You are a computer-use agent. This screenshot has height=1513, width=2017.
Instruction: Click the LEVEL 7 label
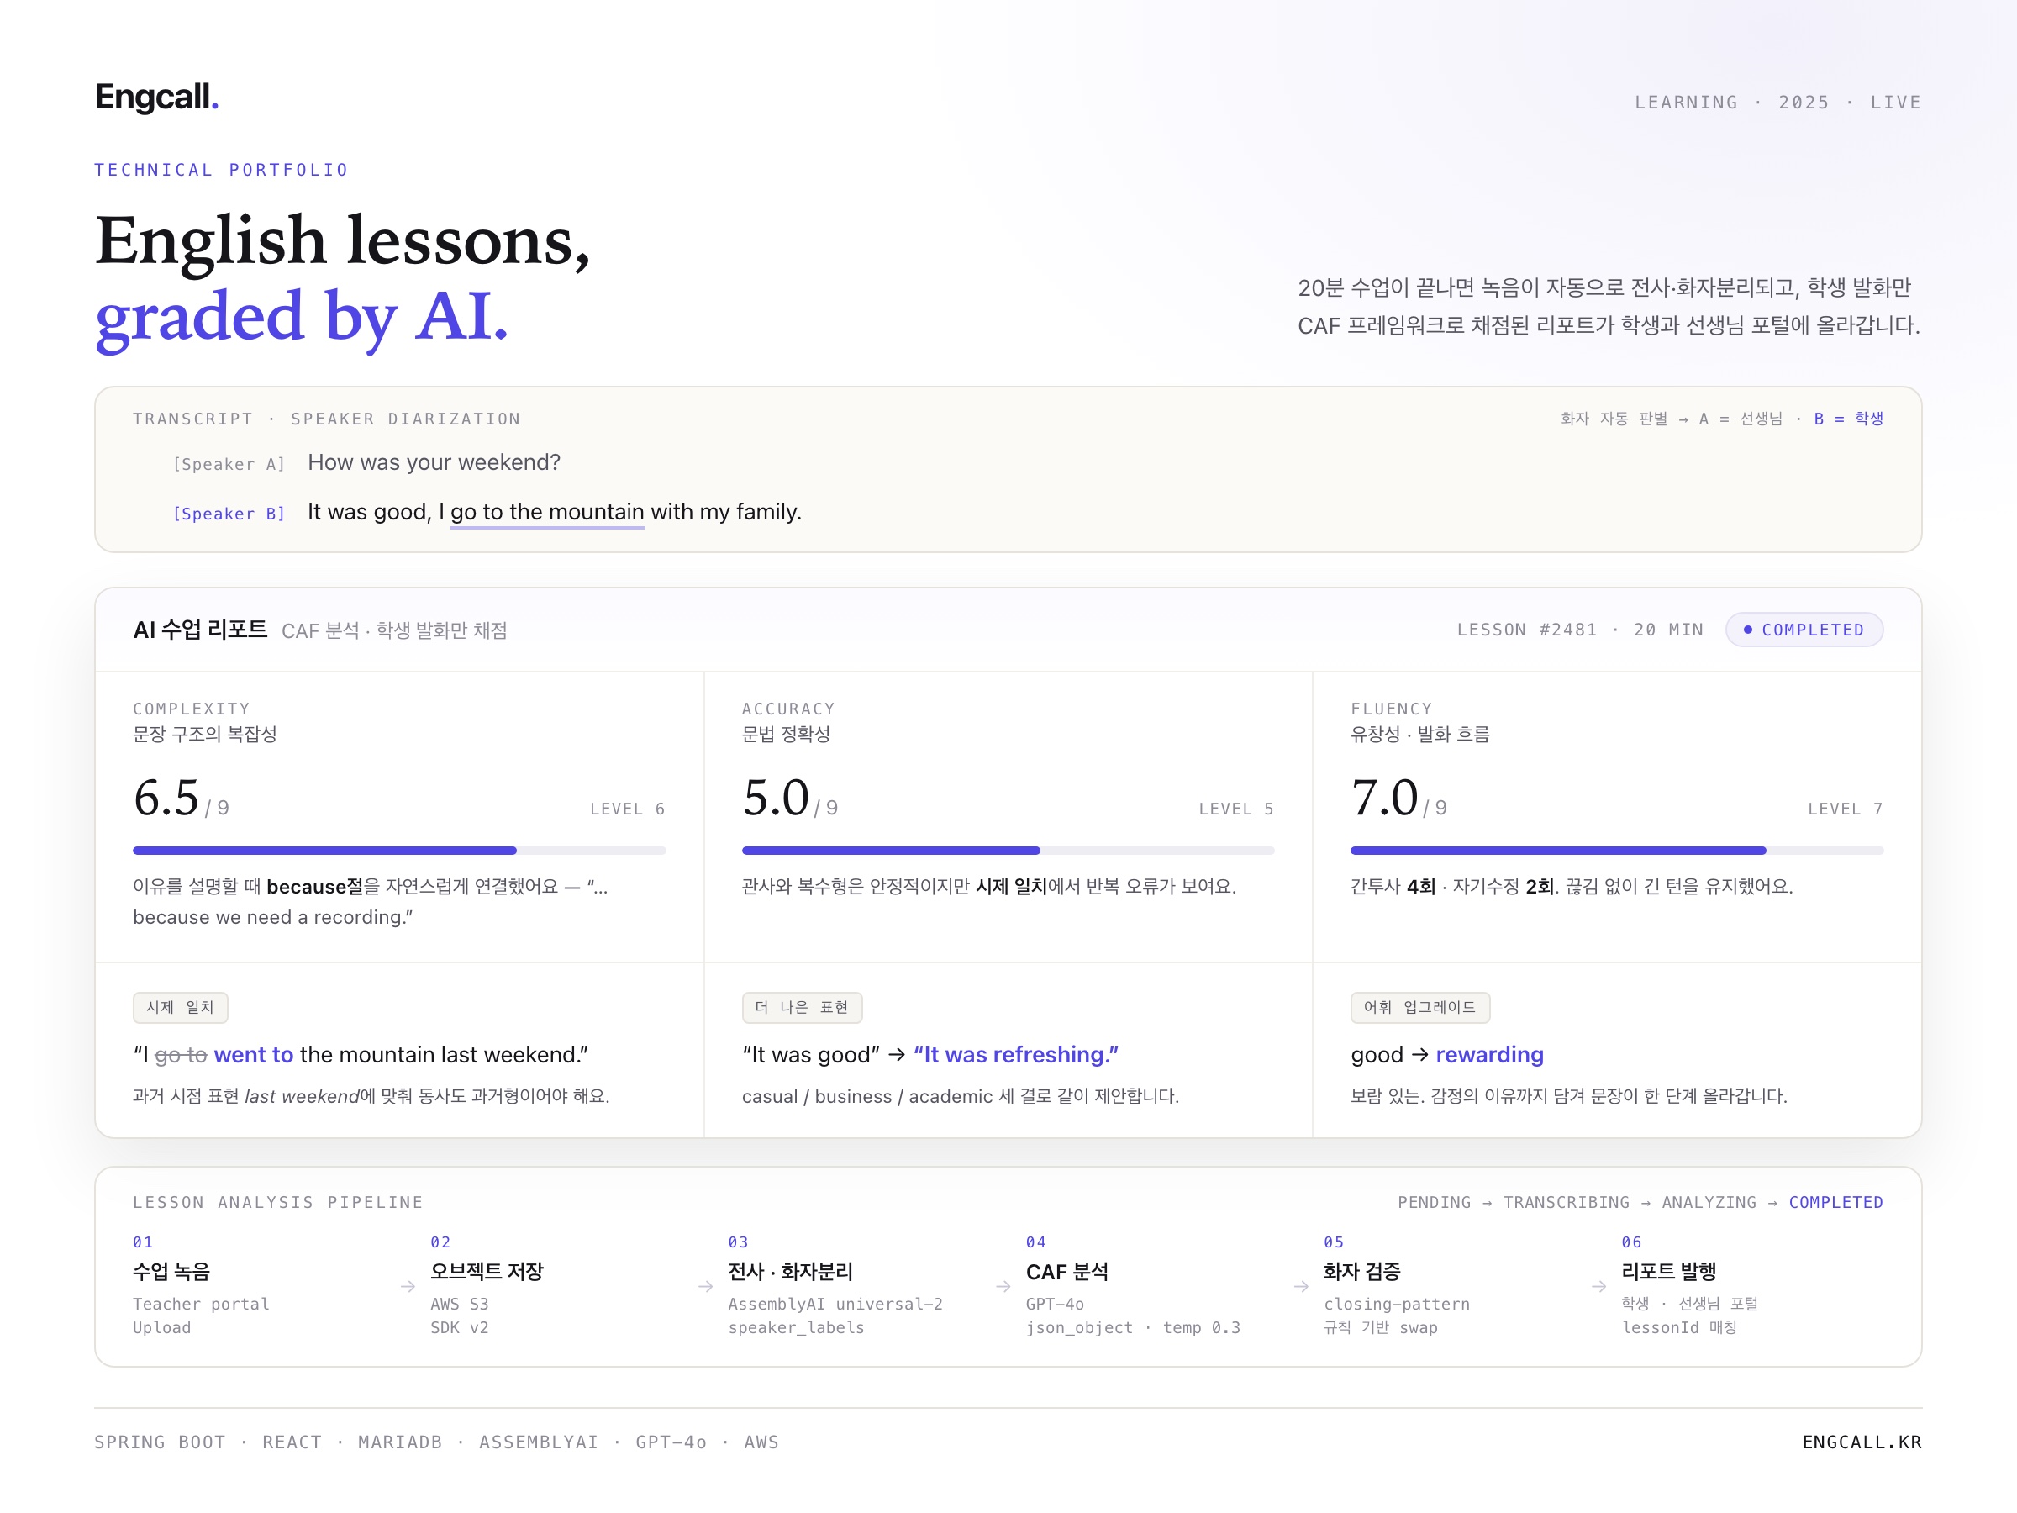[x=1846, y=809]
